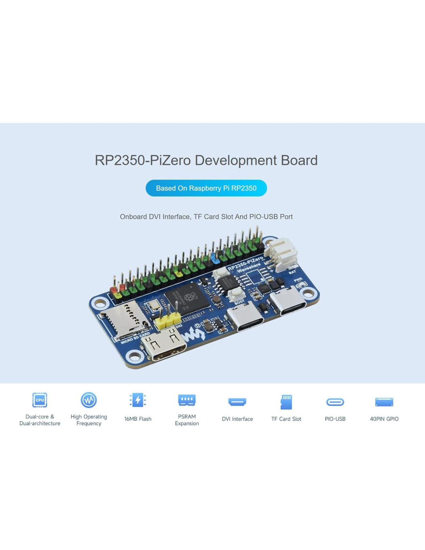Click the '16MB Flash' text label
This screenshot has width=425, height=550.
pyautogui.click(x=138, y=419)
